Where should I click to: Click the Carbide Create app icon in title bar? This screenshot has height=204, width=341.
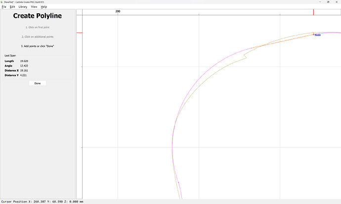(x=2, y=2)
